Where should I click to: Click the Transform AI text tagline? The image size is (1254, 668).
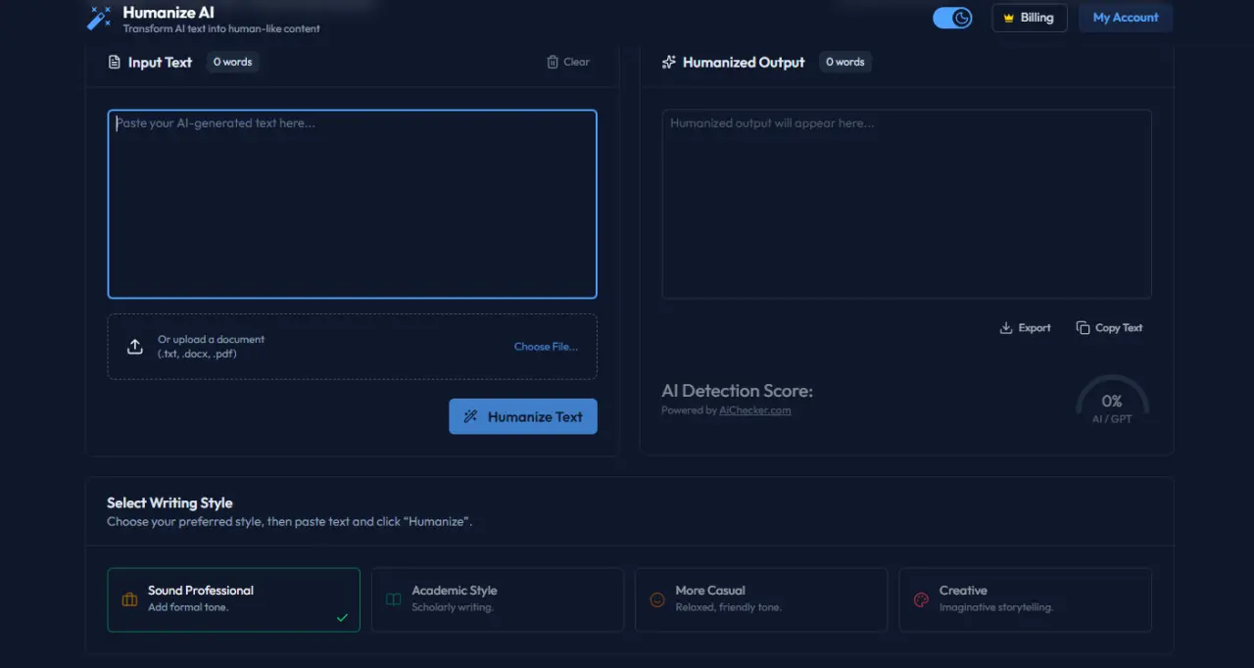click(x=221, y=28)
